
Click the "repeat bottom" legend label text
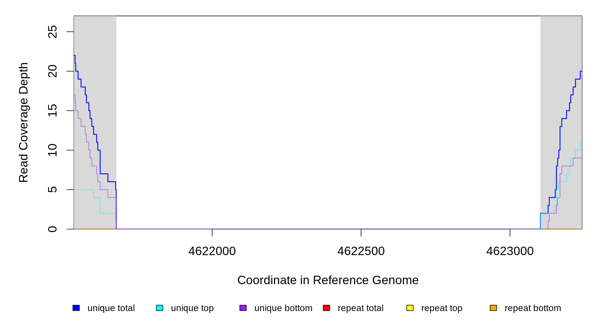pos(533,308)
